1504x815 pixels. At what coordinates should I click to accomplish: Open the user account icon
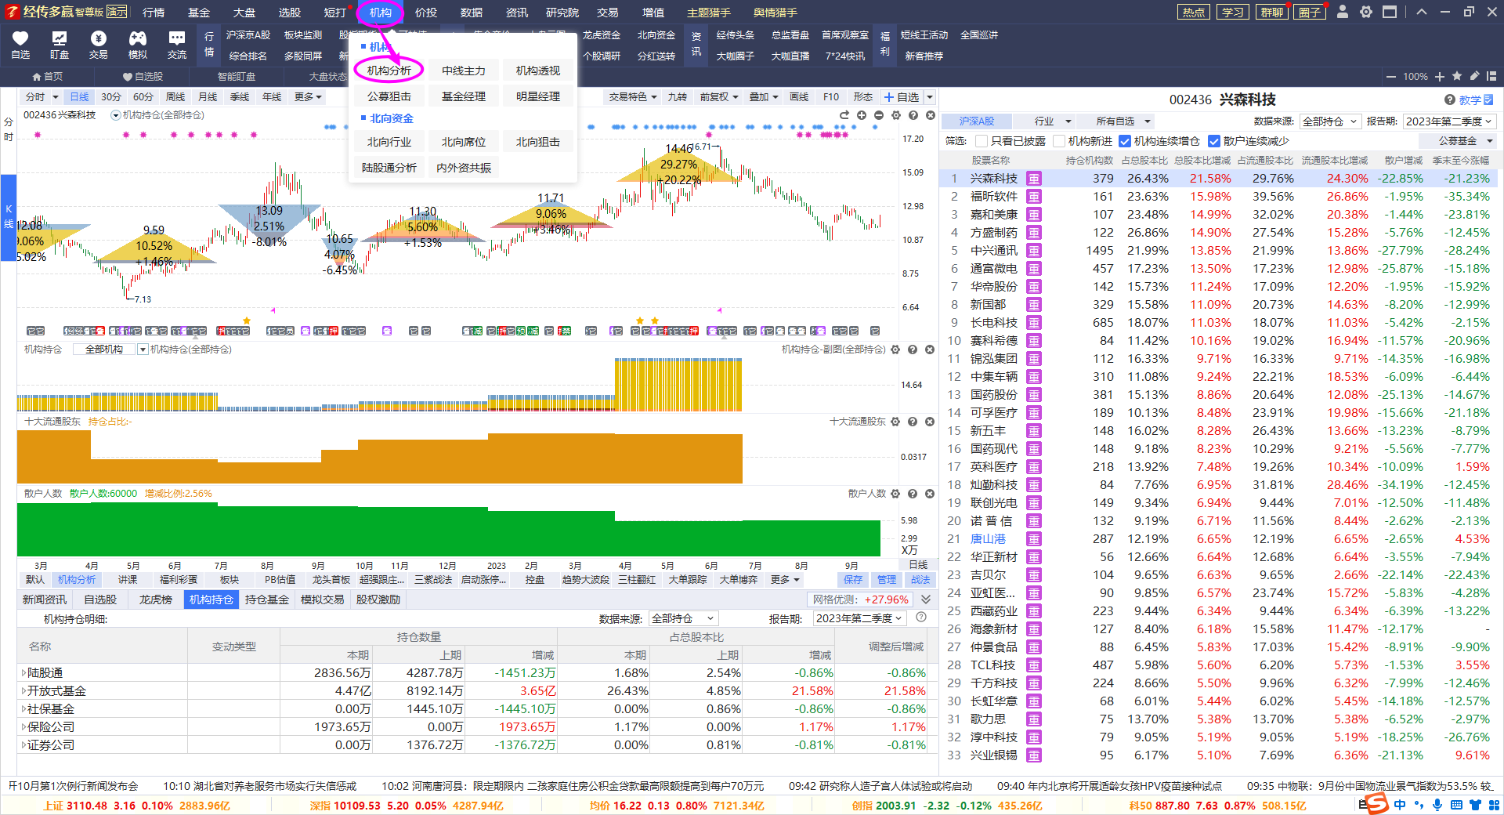pyautogui.click(x=1343, y=12)
